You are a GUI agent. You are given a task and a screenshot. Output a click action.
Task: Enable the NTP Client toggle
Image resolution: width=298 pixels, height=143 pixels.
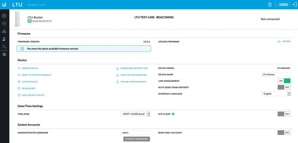tap(284, 114)
